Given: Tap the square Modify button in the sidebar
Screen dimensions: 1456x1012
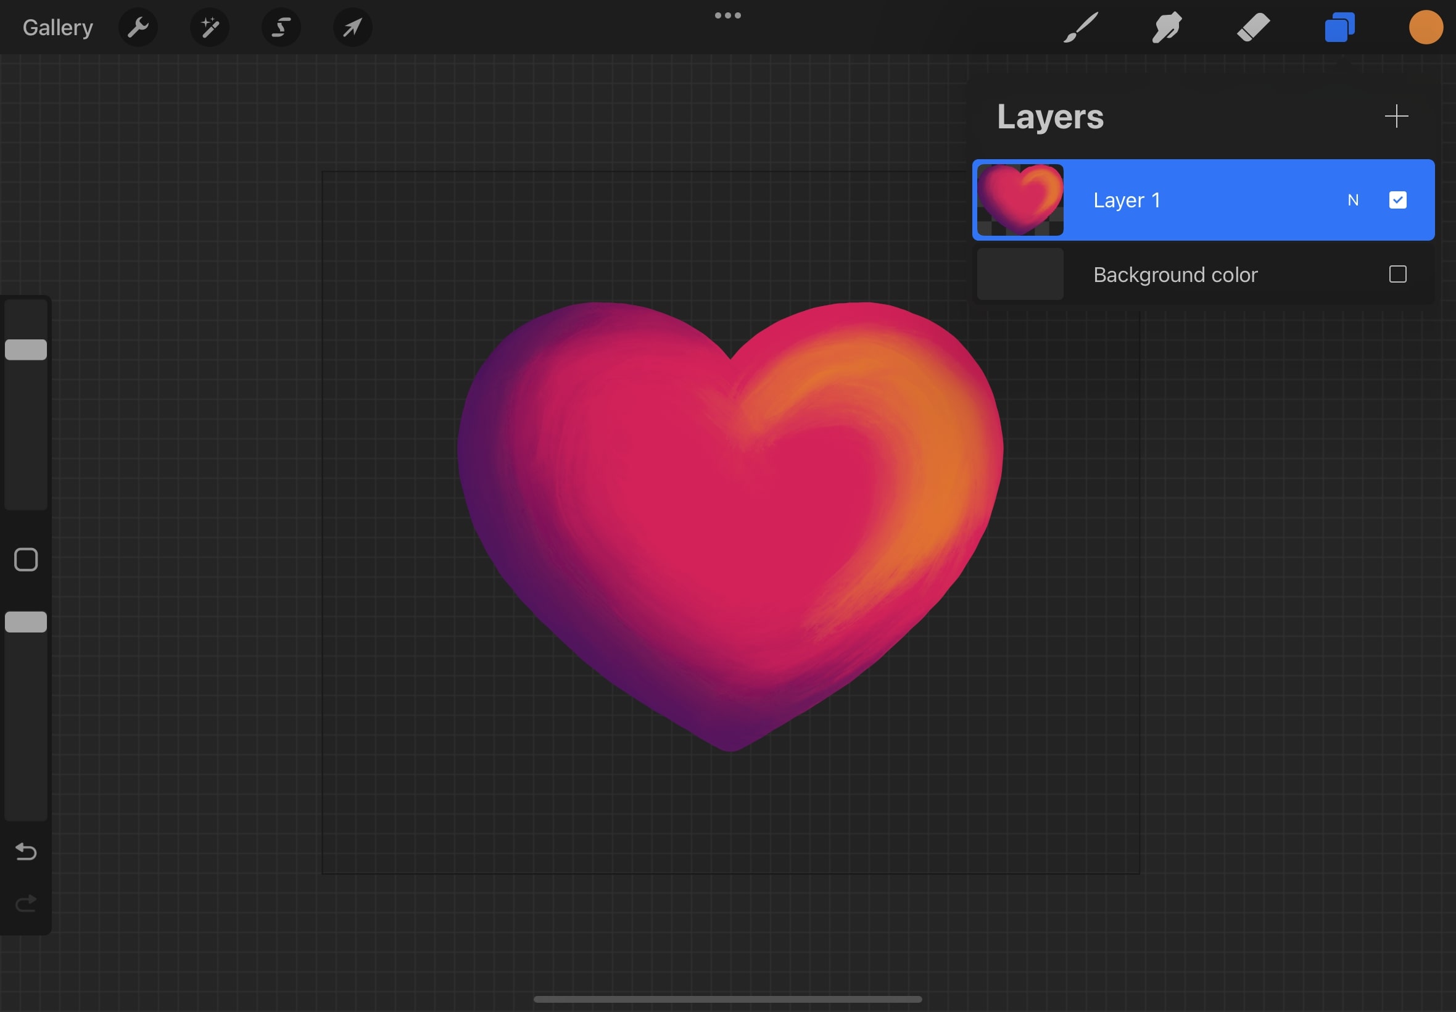Looking at the screenshot, I should (x=26, y=560).
